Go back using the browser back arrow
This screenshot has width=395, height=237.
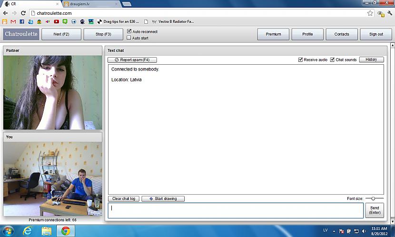click(x=6, y=13)
